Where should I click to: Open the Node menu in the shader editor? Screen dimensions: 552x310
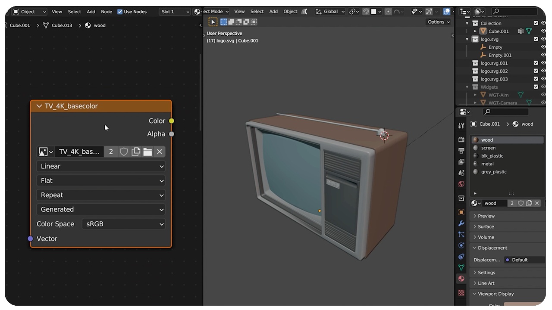point(107,12)
